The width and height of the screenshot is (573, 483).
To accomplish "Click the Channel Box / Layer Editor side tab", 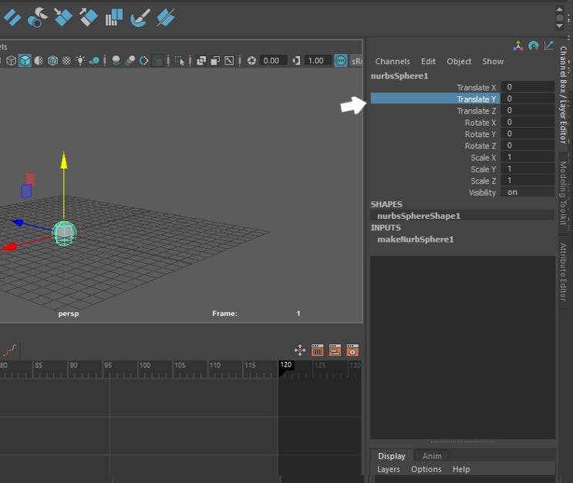I will click(564, 94).
